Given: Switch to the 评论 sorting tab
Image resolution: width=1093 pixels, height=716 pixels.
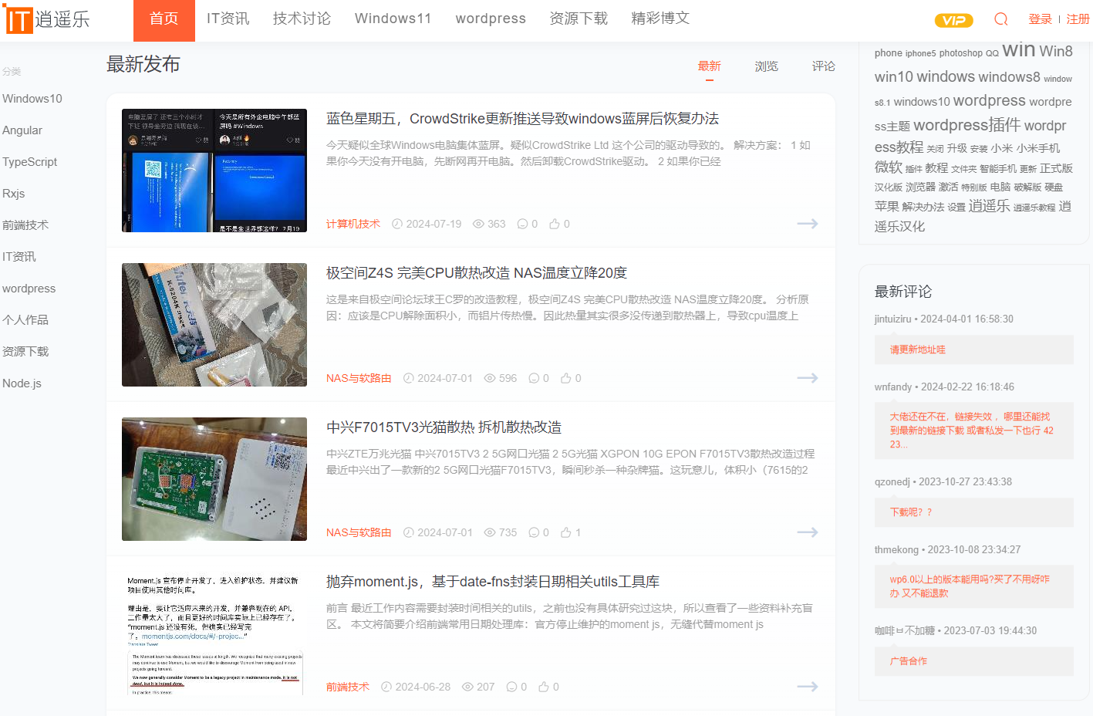Looking at the screenshot, I should click(824, 66).
